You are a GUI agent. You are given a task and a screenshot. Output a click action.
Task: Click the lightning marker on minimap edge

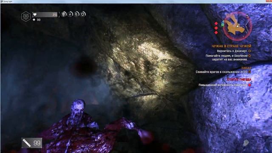coord(247,15)
